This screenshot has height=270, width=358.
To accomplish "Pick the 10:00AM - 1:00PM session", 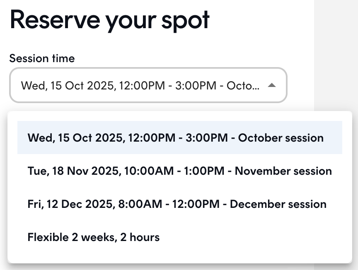I will (x=180, y=171).
